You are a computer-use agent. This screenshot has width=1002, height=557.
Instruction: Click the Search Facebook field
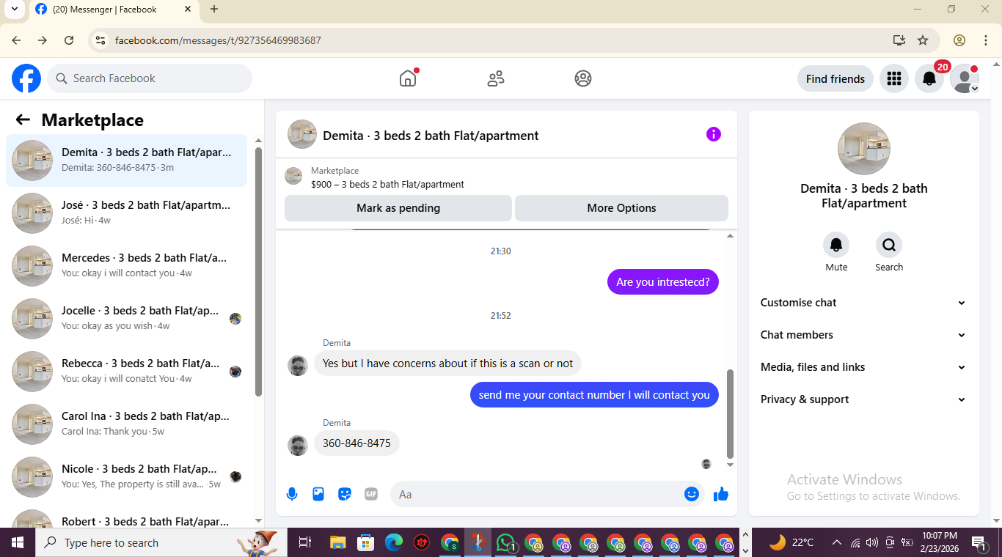[x=150, y=78]
